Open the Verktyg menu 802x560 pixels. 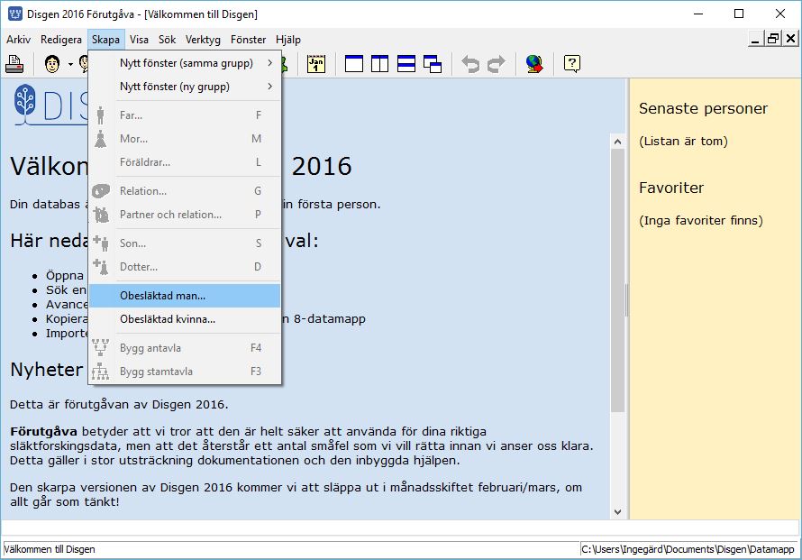click(203, 40)
